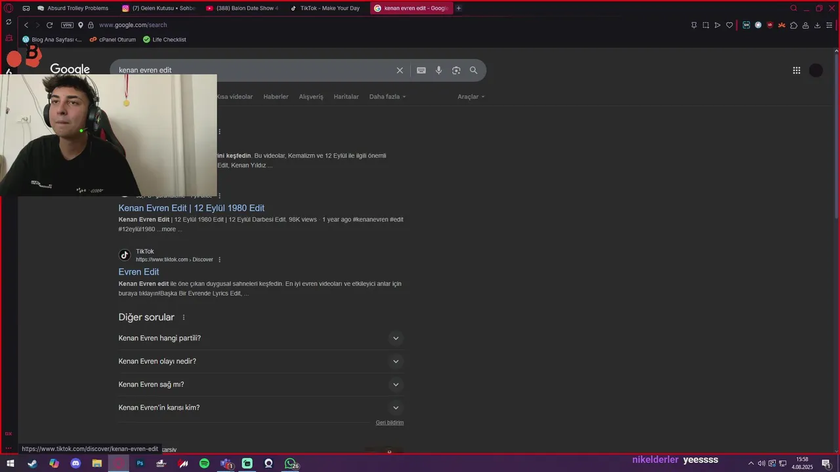Image resolution: width=840 pixels, height=472 pixels.
Task: Search tabs with the magnifier icon
Action: pos(793,9)
